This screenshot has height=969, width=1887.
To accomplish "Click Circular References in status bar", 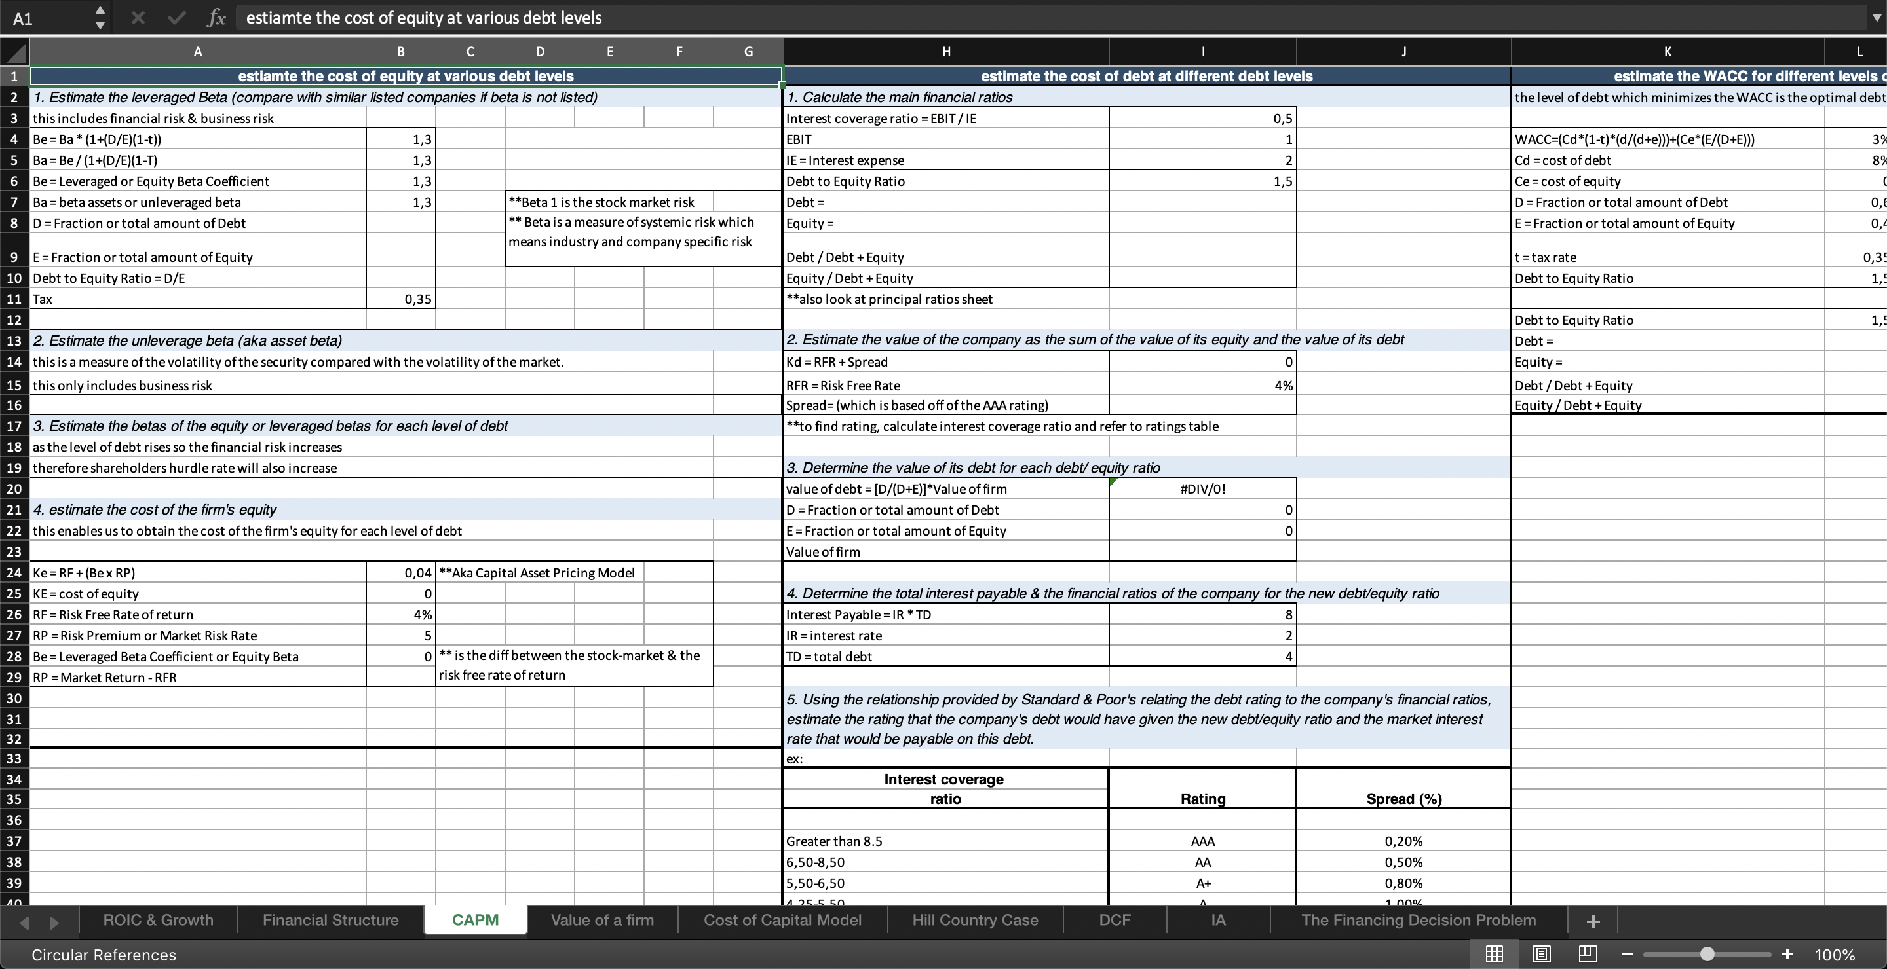I will click(104, 955).
